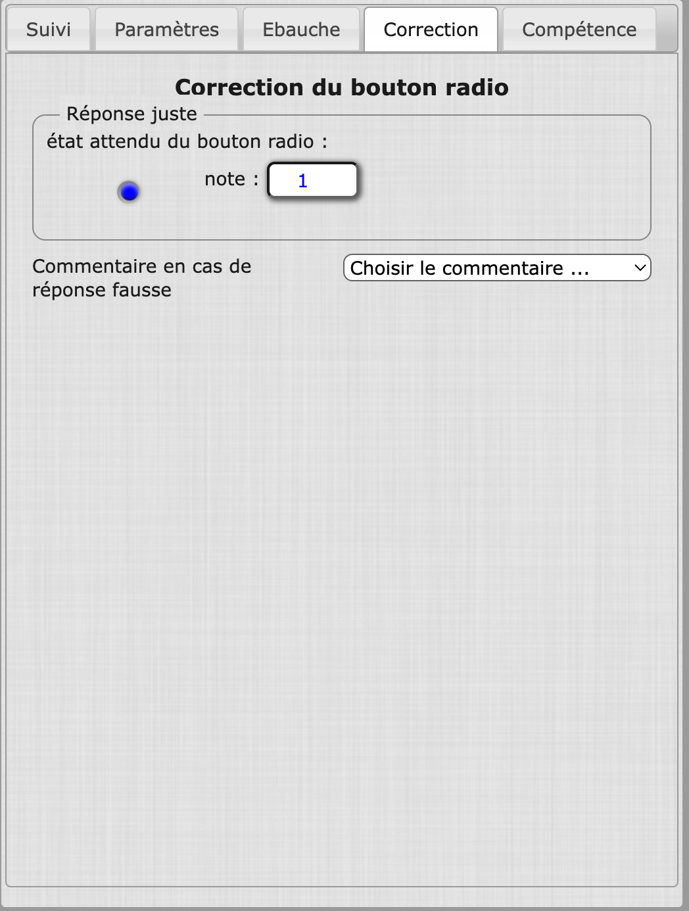Click the 'Choisir le commentaire ...' placeholder text
The height and width of the screenshot is (911, 689).
[x=469, y=268]
